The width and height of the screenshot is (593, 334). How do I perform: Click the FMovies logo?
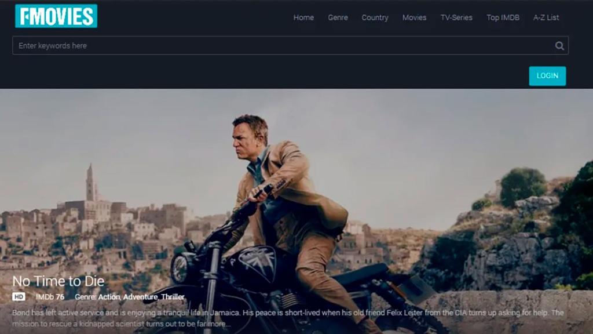(x=56, y=17)
